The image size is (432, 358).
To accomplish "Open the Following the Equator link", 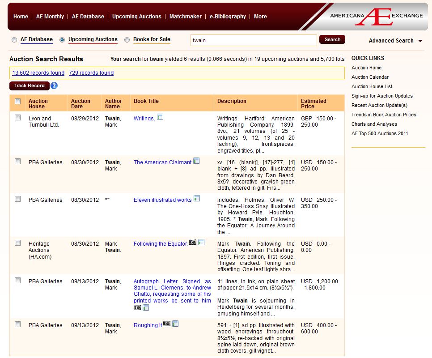I will [161, 243].
